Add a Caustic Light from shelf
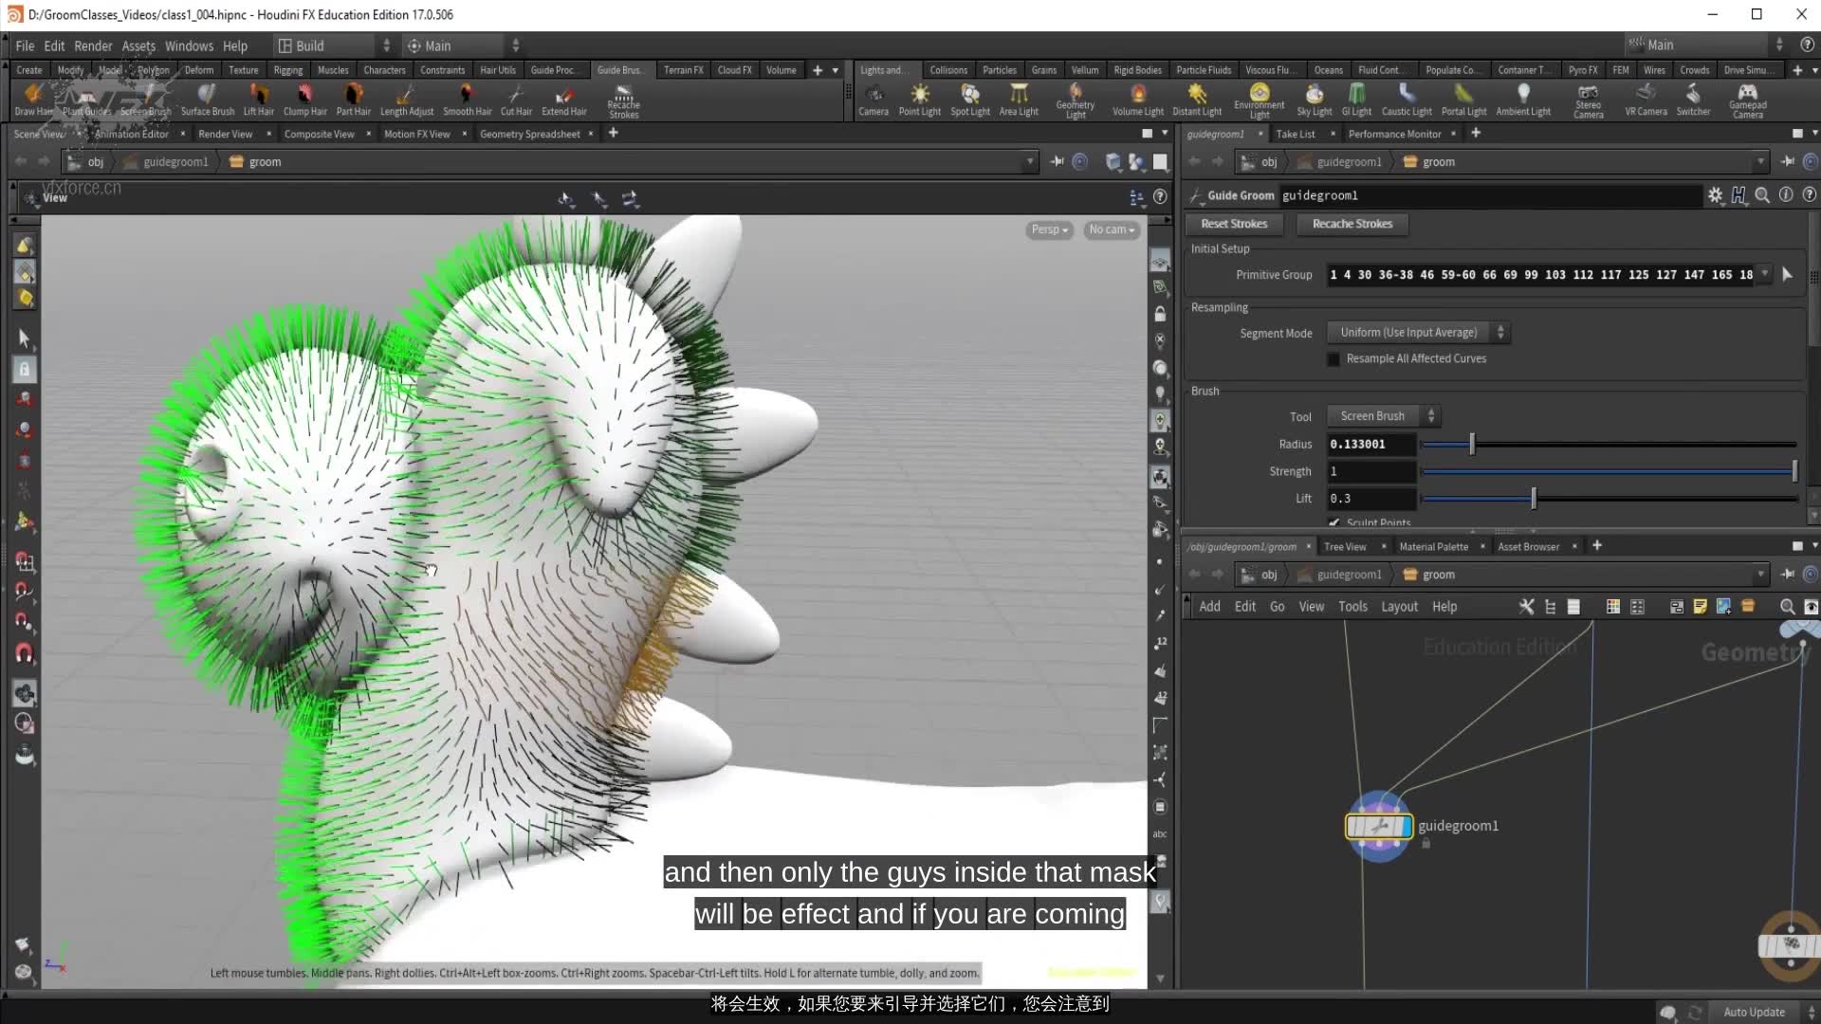 tap(1407, 100)
